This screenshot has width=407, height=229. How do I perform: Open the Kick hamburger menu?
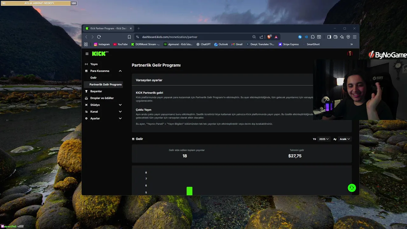(x=87, y=54)
